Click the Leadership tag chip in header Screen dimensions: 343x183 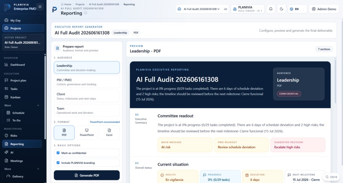(x=120, y=33)
